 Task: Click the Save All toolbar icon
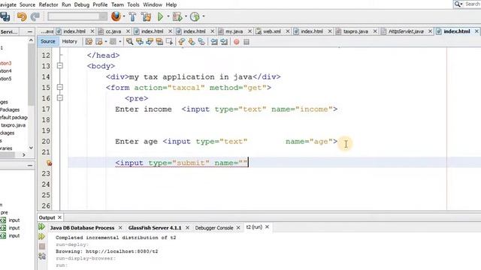[x=5, y=16]
